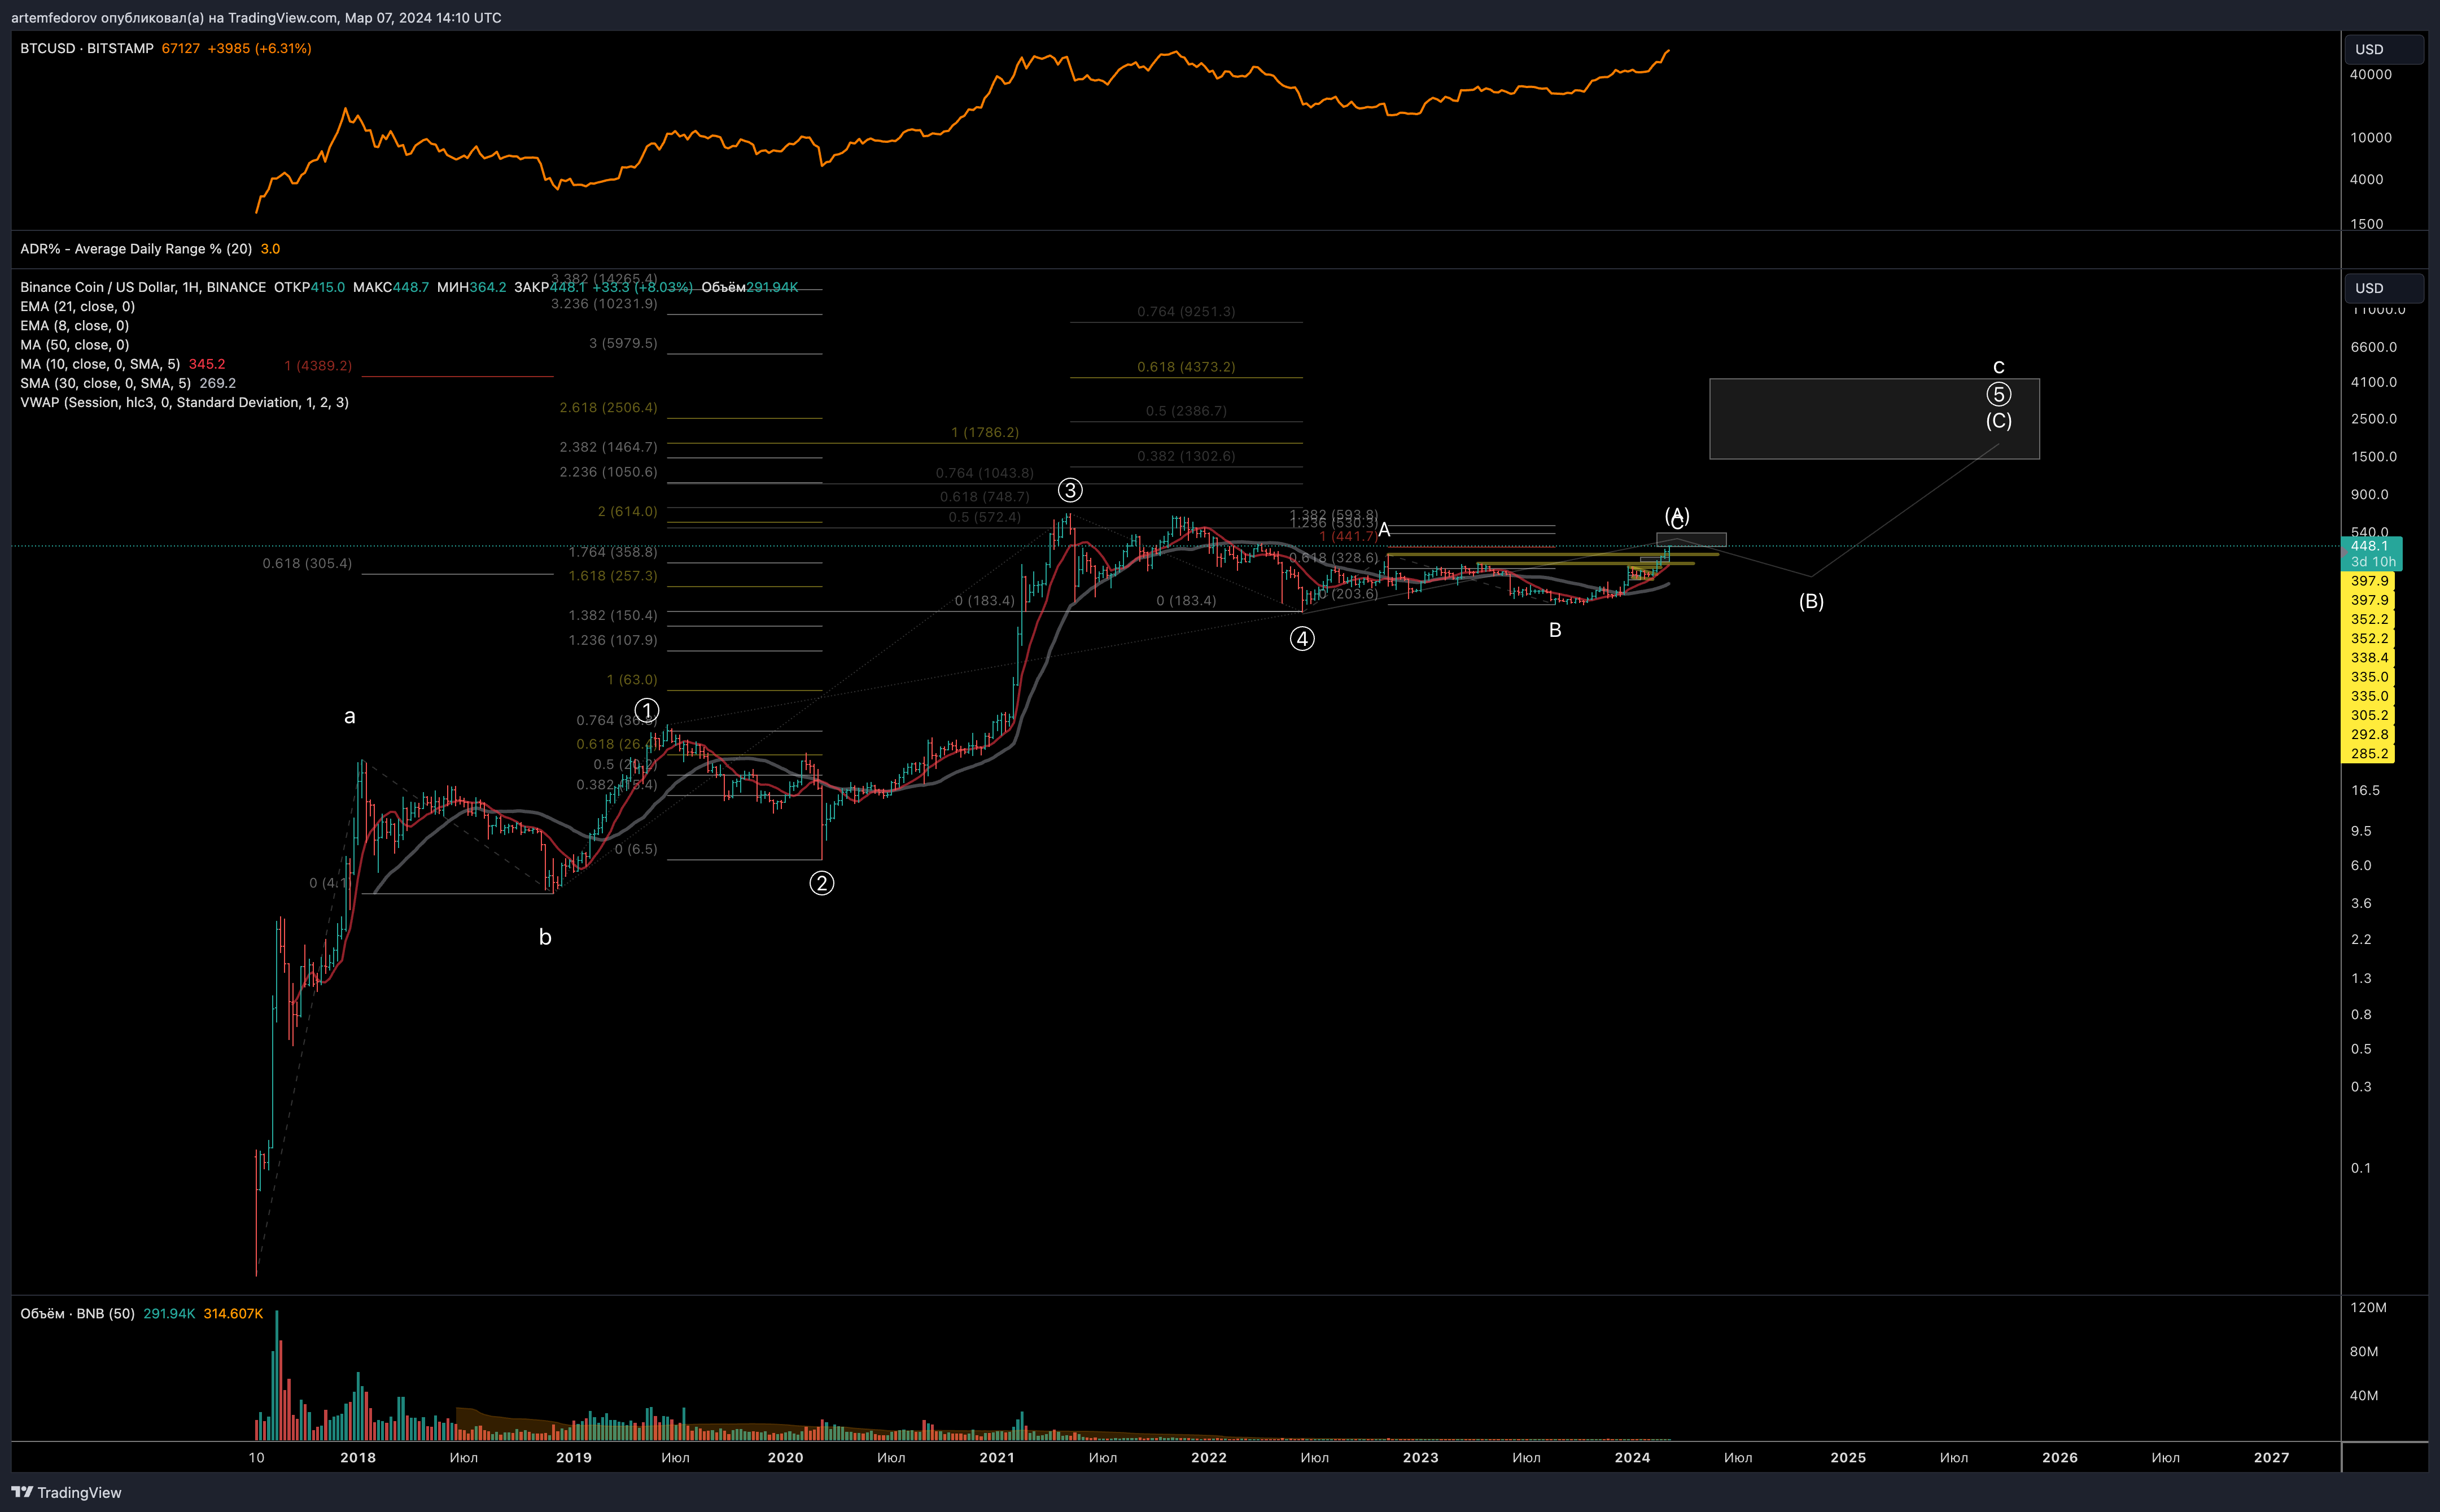The width and height of the screenshot is (2440, 1512).
Task: Select the BTCUSD · BITSTAMP symbol title
Action: (87, 48)
